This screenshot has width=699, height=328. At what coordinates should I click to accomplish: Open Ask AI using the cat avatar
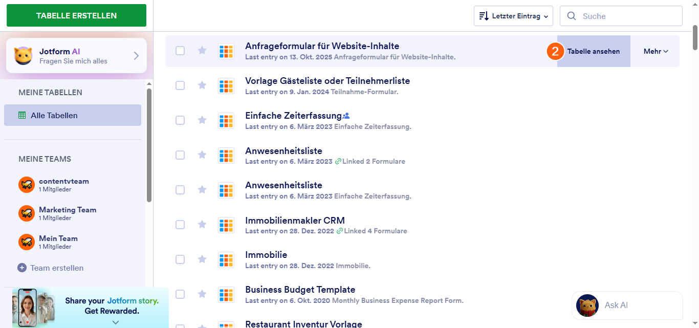point(587,305)
